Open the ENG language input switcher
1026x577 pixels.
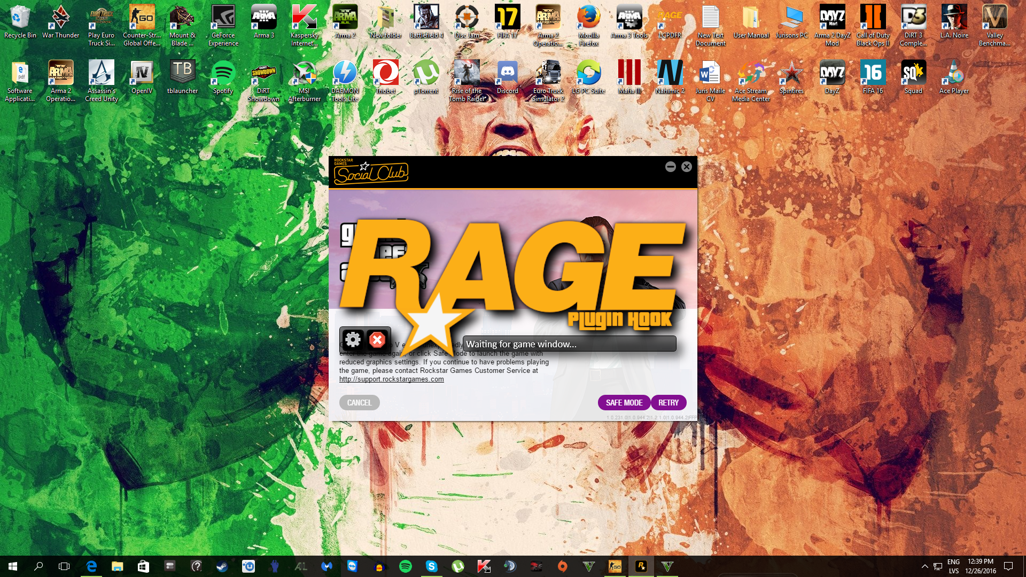click(x=953, y=566)
